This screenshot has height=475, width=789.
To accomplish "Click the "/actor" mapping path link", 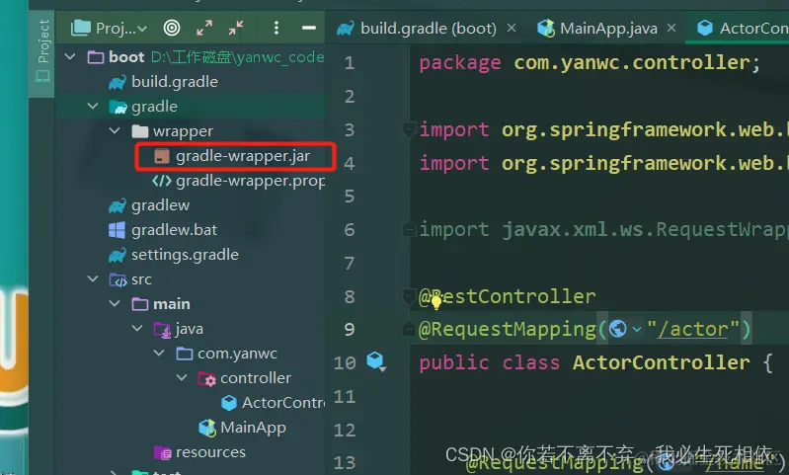I will click(693, 329).
